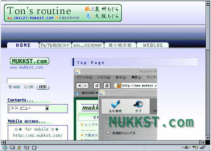Click the horizontal scrollbar right arrow
Screen dimensions: 211x151
(203, 142)
